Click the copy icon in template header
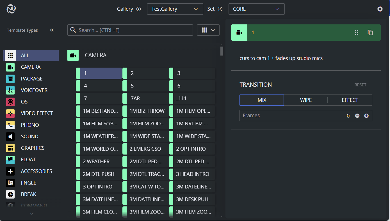The height and width of the screenshot is (221, 390). tap(370, 33)
